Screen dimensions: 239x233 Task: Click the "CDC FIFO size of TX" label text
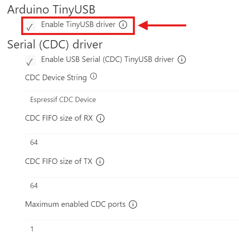[59, 162]
